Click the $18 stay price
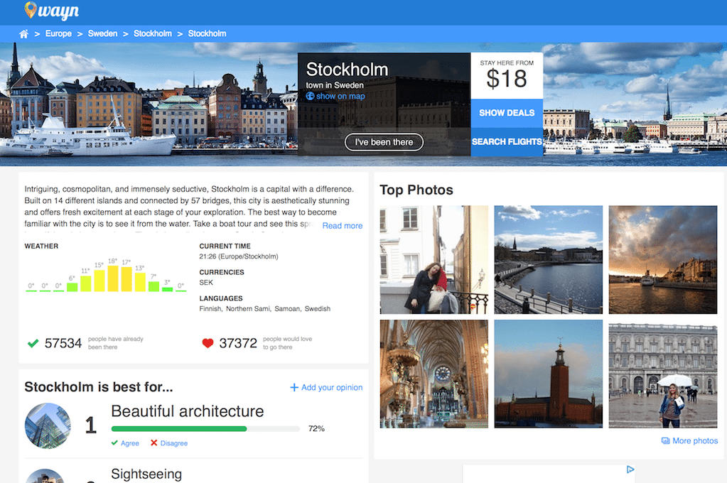Screen dimensions: 727x483 507,79
